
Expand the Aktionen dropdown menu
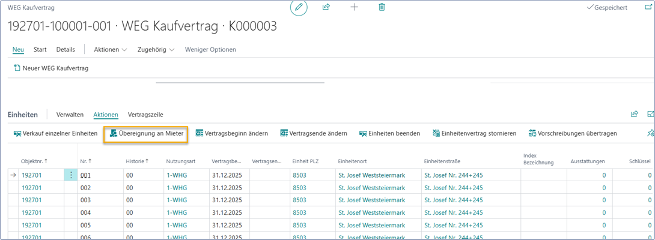pyautogui.click(x=111, y=49)
